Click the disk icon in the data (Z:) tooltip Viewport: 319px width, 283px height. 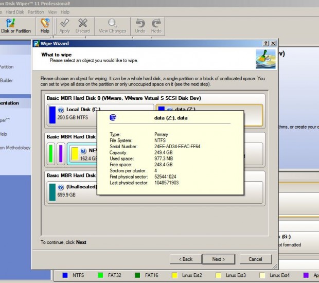(x=113, y=117)
